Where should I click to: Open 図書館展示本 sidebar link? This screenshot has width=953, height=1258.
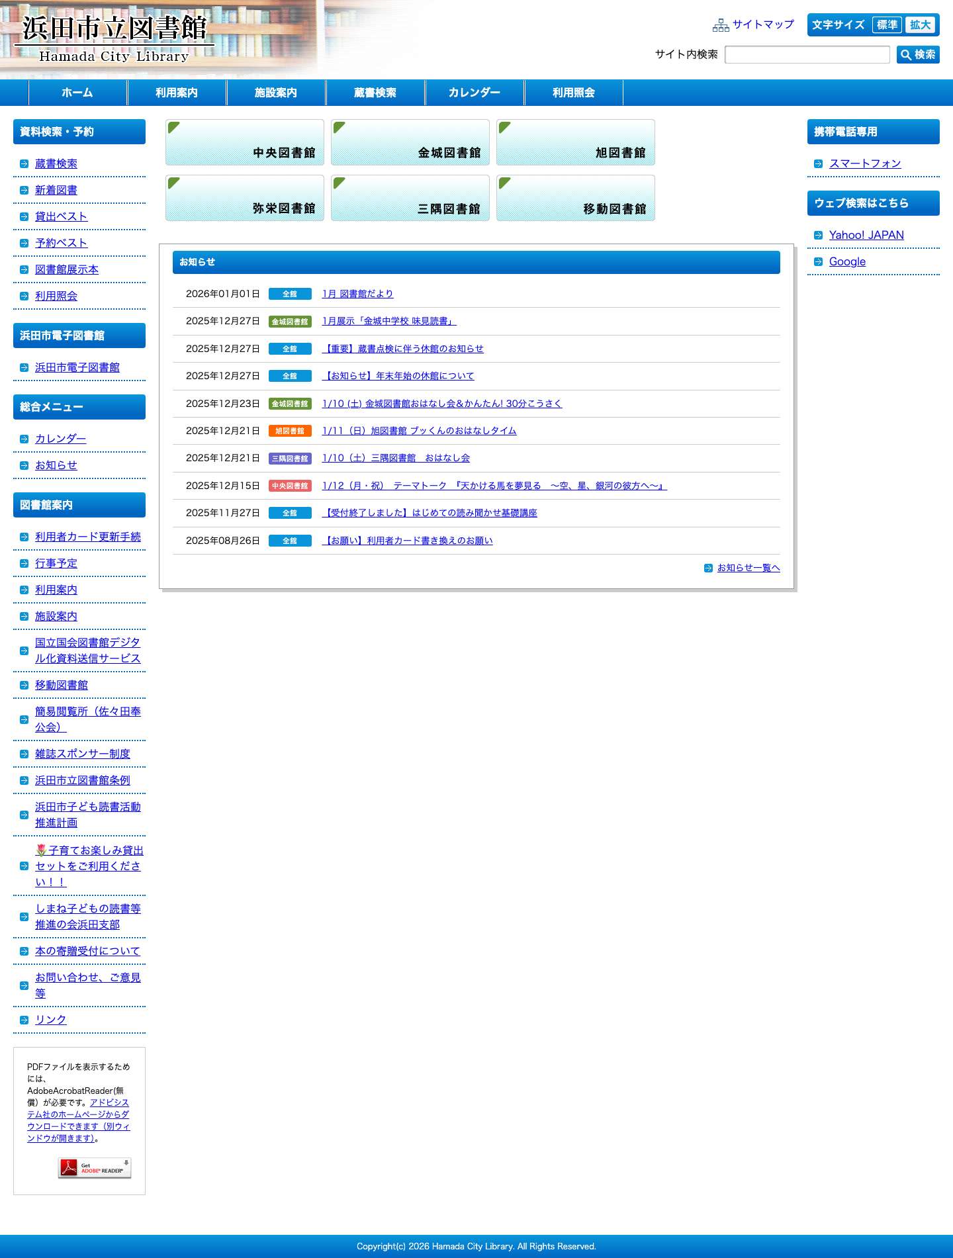pyautogui.click(x=67, y=269)
